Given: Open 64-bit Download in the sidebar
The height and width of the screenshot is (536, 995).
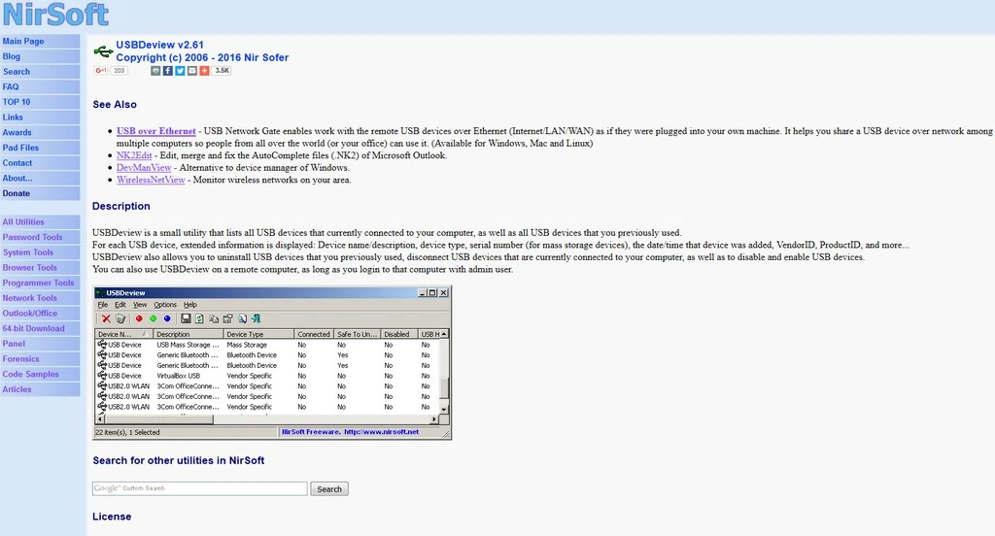Looking at the screenshot, I should click(40, 328).
